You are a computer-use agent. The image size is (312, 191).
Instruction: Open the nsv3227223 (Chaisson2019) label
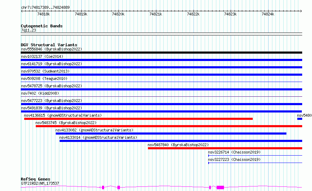coord(234,159)
